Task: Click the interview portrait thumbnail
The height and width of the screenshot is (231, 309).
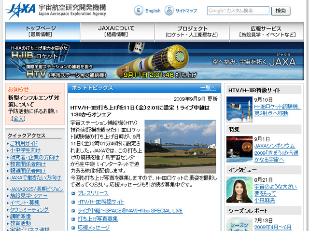Action: pyautogui.click(x=239, y=190)
